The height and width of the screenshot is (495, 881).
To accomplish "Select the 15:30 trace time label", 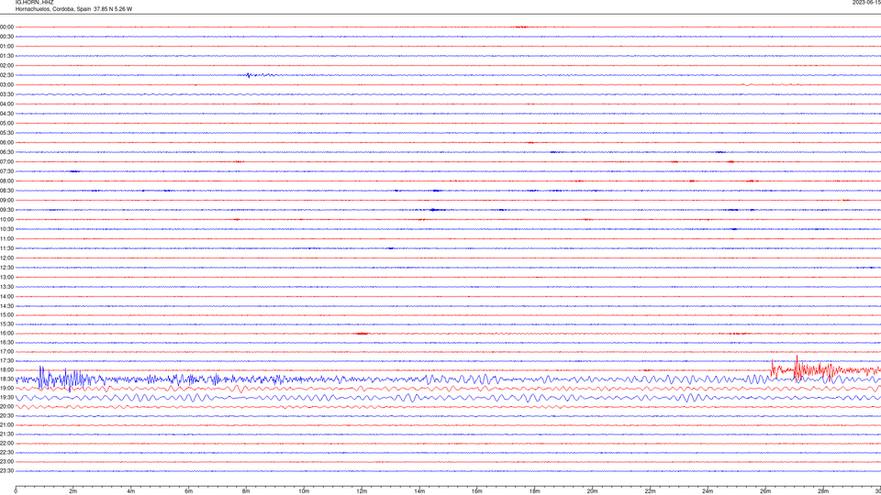I will [6, 324].
